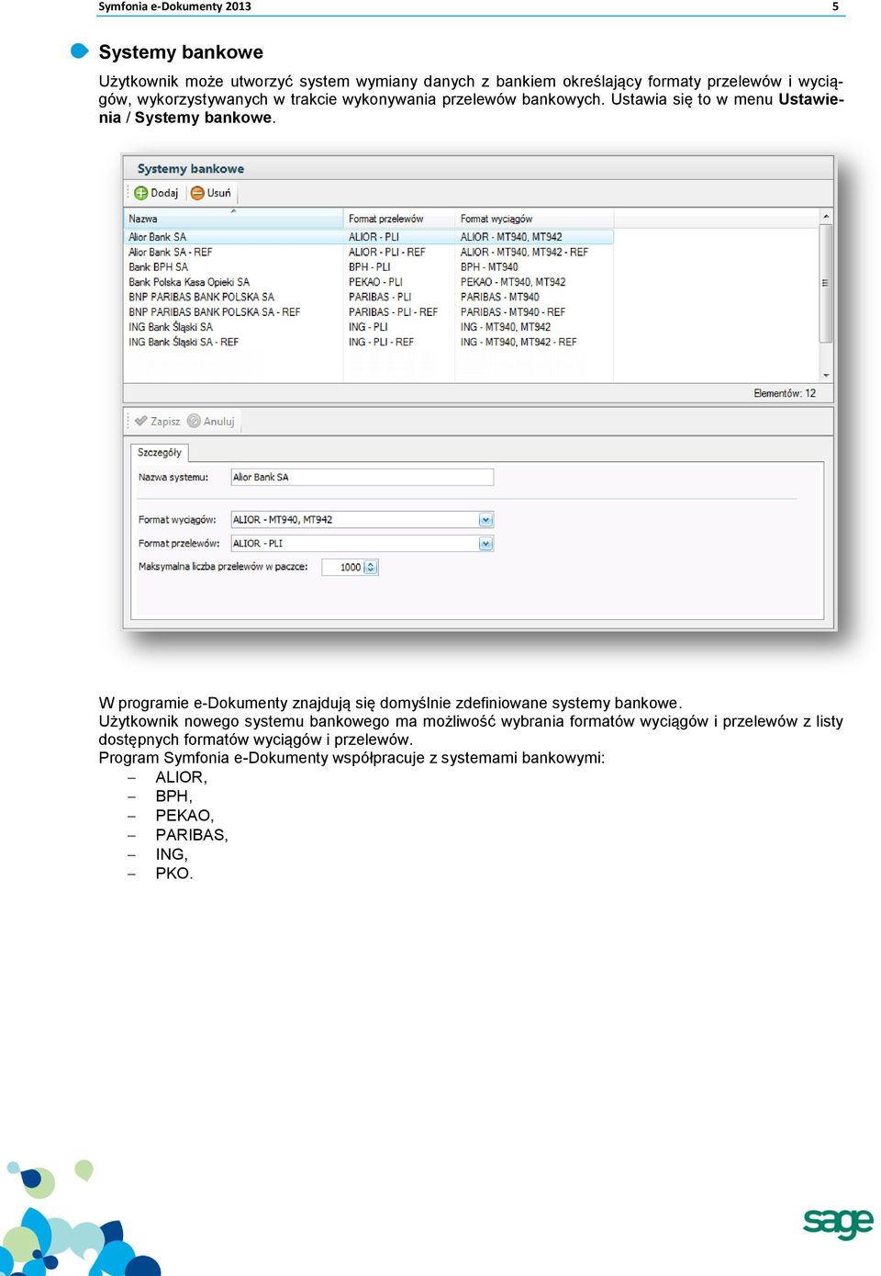881x1276 pixels.
Task: Click the list scrollbar up arrow
Action: pyautogui.click(x=826, y=217)
